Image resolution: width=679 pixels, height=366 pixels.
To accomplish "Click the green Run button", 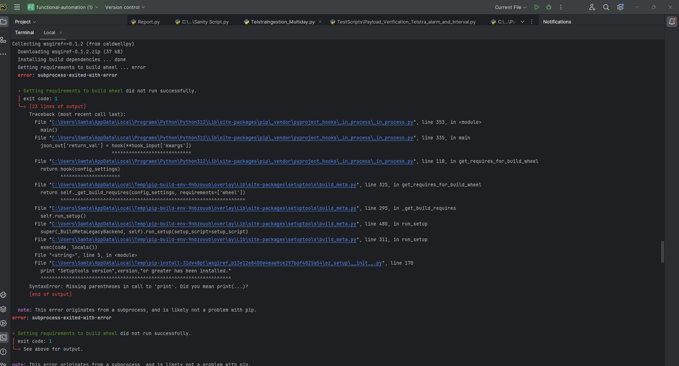I will (x=537, y=7).
